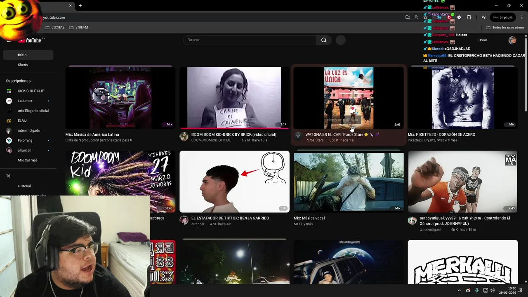The width and height of the screenshot is (528, 297).
Task: Open the account avatar menu
Action: pos(512,40)
